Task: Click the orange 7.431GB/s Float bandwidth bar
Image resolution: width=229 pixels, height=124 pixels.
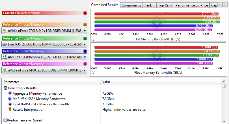Action: (x=157, y=51)
